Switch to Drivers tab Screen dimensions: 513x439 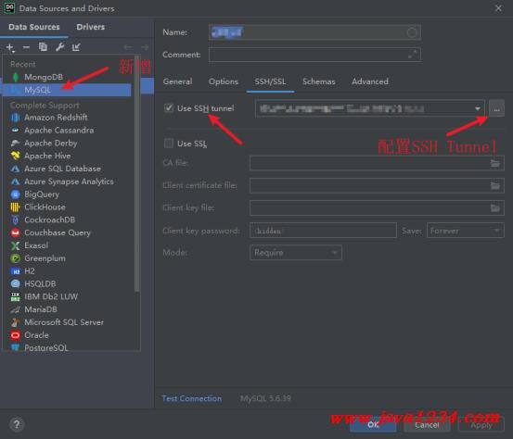pos(91,27)
